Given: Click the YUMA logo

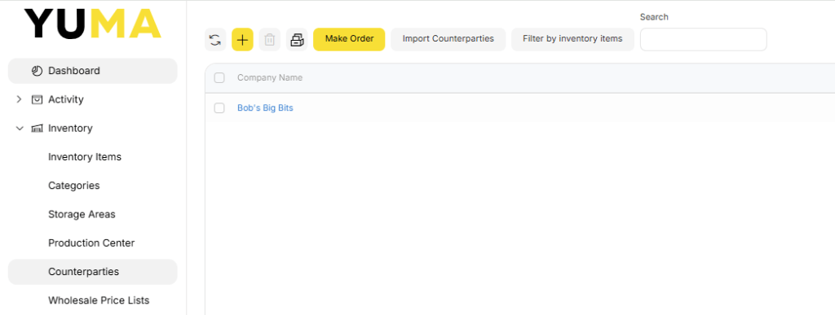Looking at the screenshot, I should (93, 24).
